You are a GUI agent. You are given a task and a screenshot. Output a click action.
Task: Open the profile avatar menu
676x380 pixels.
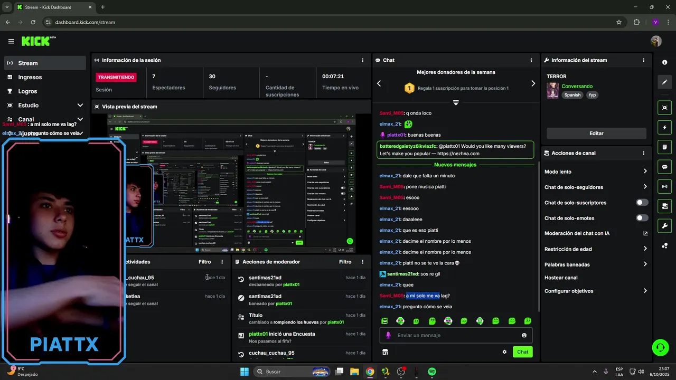coord(656,41)
